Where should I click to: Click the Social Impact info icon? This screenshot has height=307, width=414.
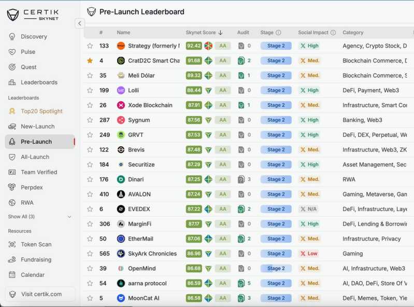[x=333, y=33]
